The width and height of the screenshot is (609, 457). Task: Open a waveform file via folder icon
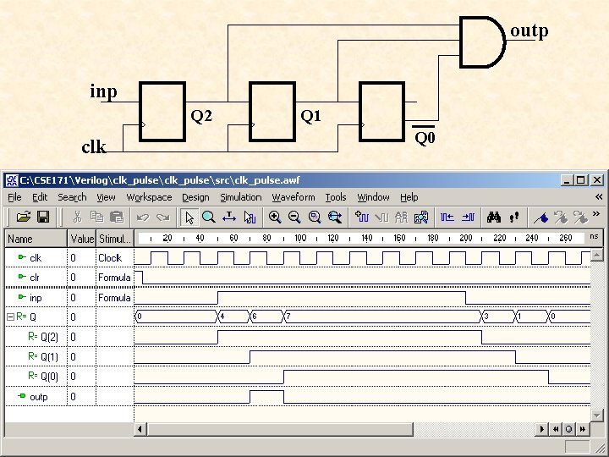click(x=24, y=217)
